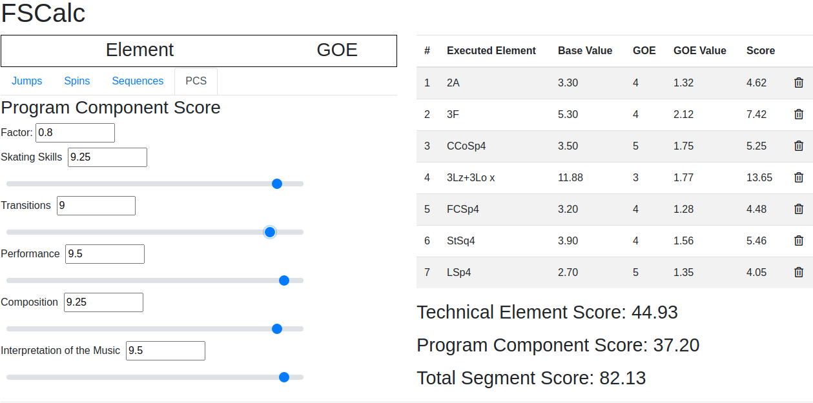Image resolution: width=813 pixels, height=403 pixels.
Task: Click the Composition slider handle
Action: tap(277, 329)
